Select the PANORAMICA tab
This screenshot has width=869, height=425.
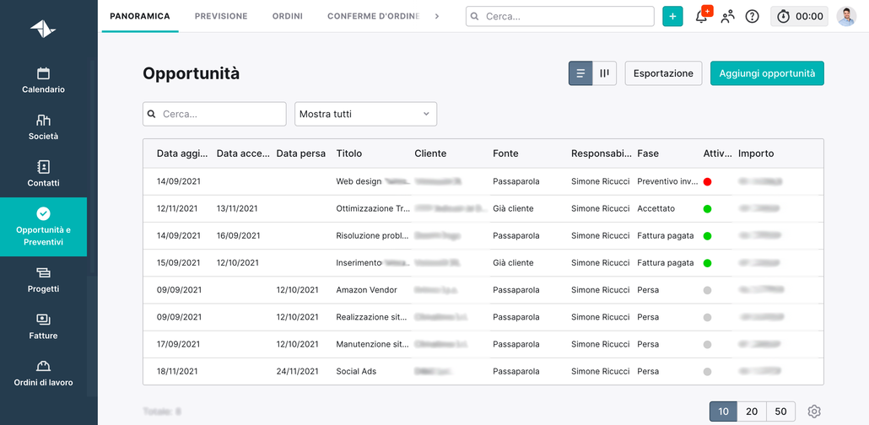[x=140, y=16]
